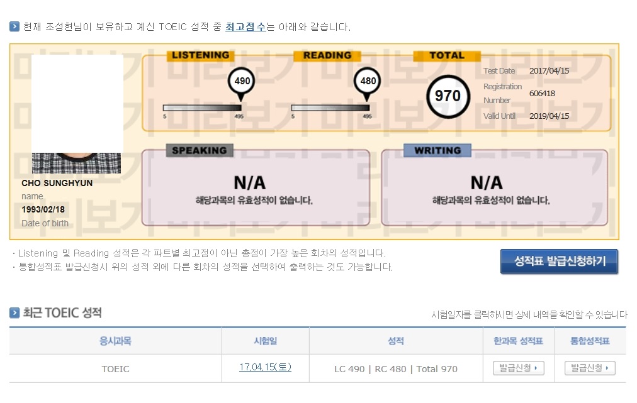Click the 통합성적표 column header
The image size is (637, 403).
tap(590, 341)
